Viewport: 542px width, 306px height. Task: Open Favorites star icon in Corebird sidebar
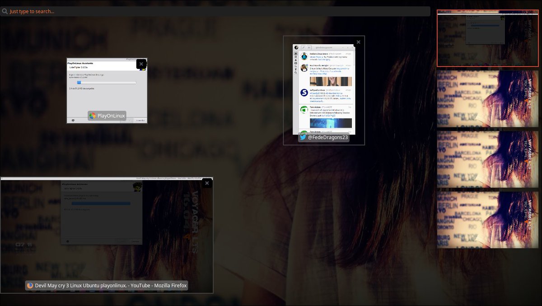click(295, 60)
